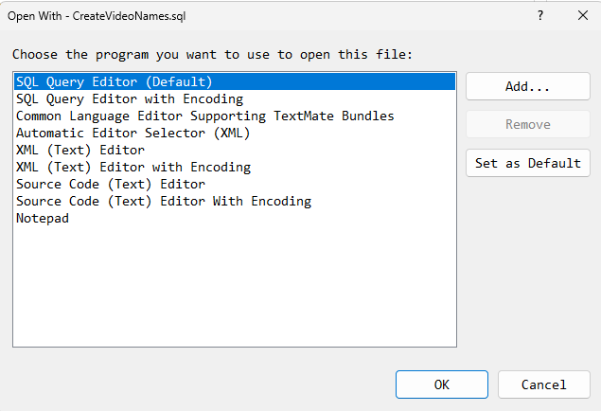Pick Automatic Editor Selector (XML)
Screen dimensions: 601x411
(133, 133)
